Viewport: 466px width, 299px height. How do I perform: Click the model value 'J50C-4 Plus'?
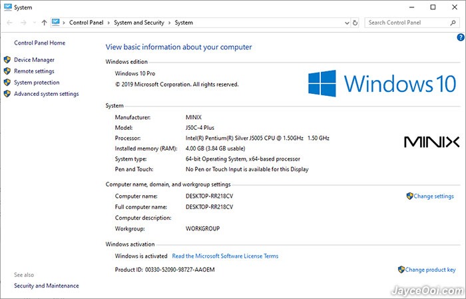point(200,128)
